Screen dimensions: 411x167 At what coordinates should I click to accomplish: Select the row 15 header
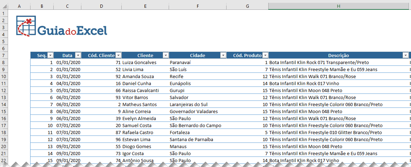(x=4, y=111)
